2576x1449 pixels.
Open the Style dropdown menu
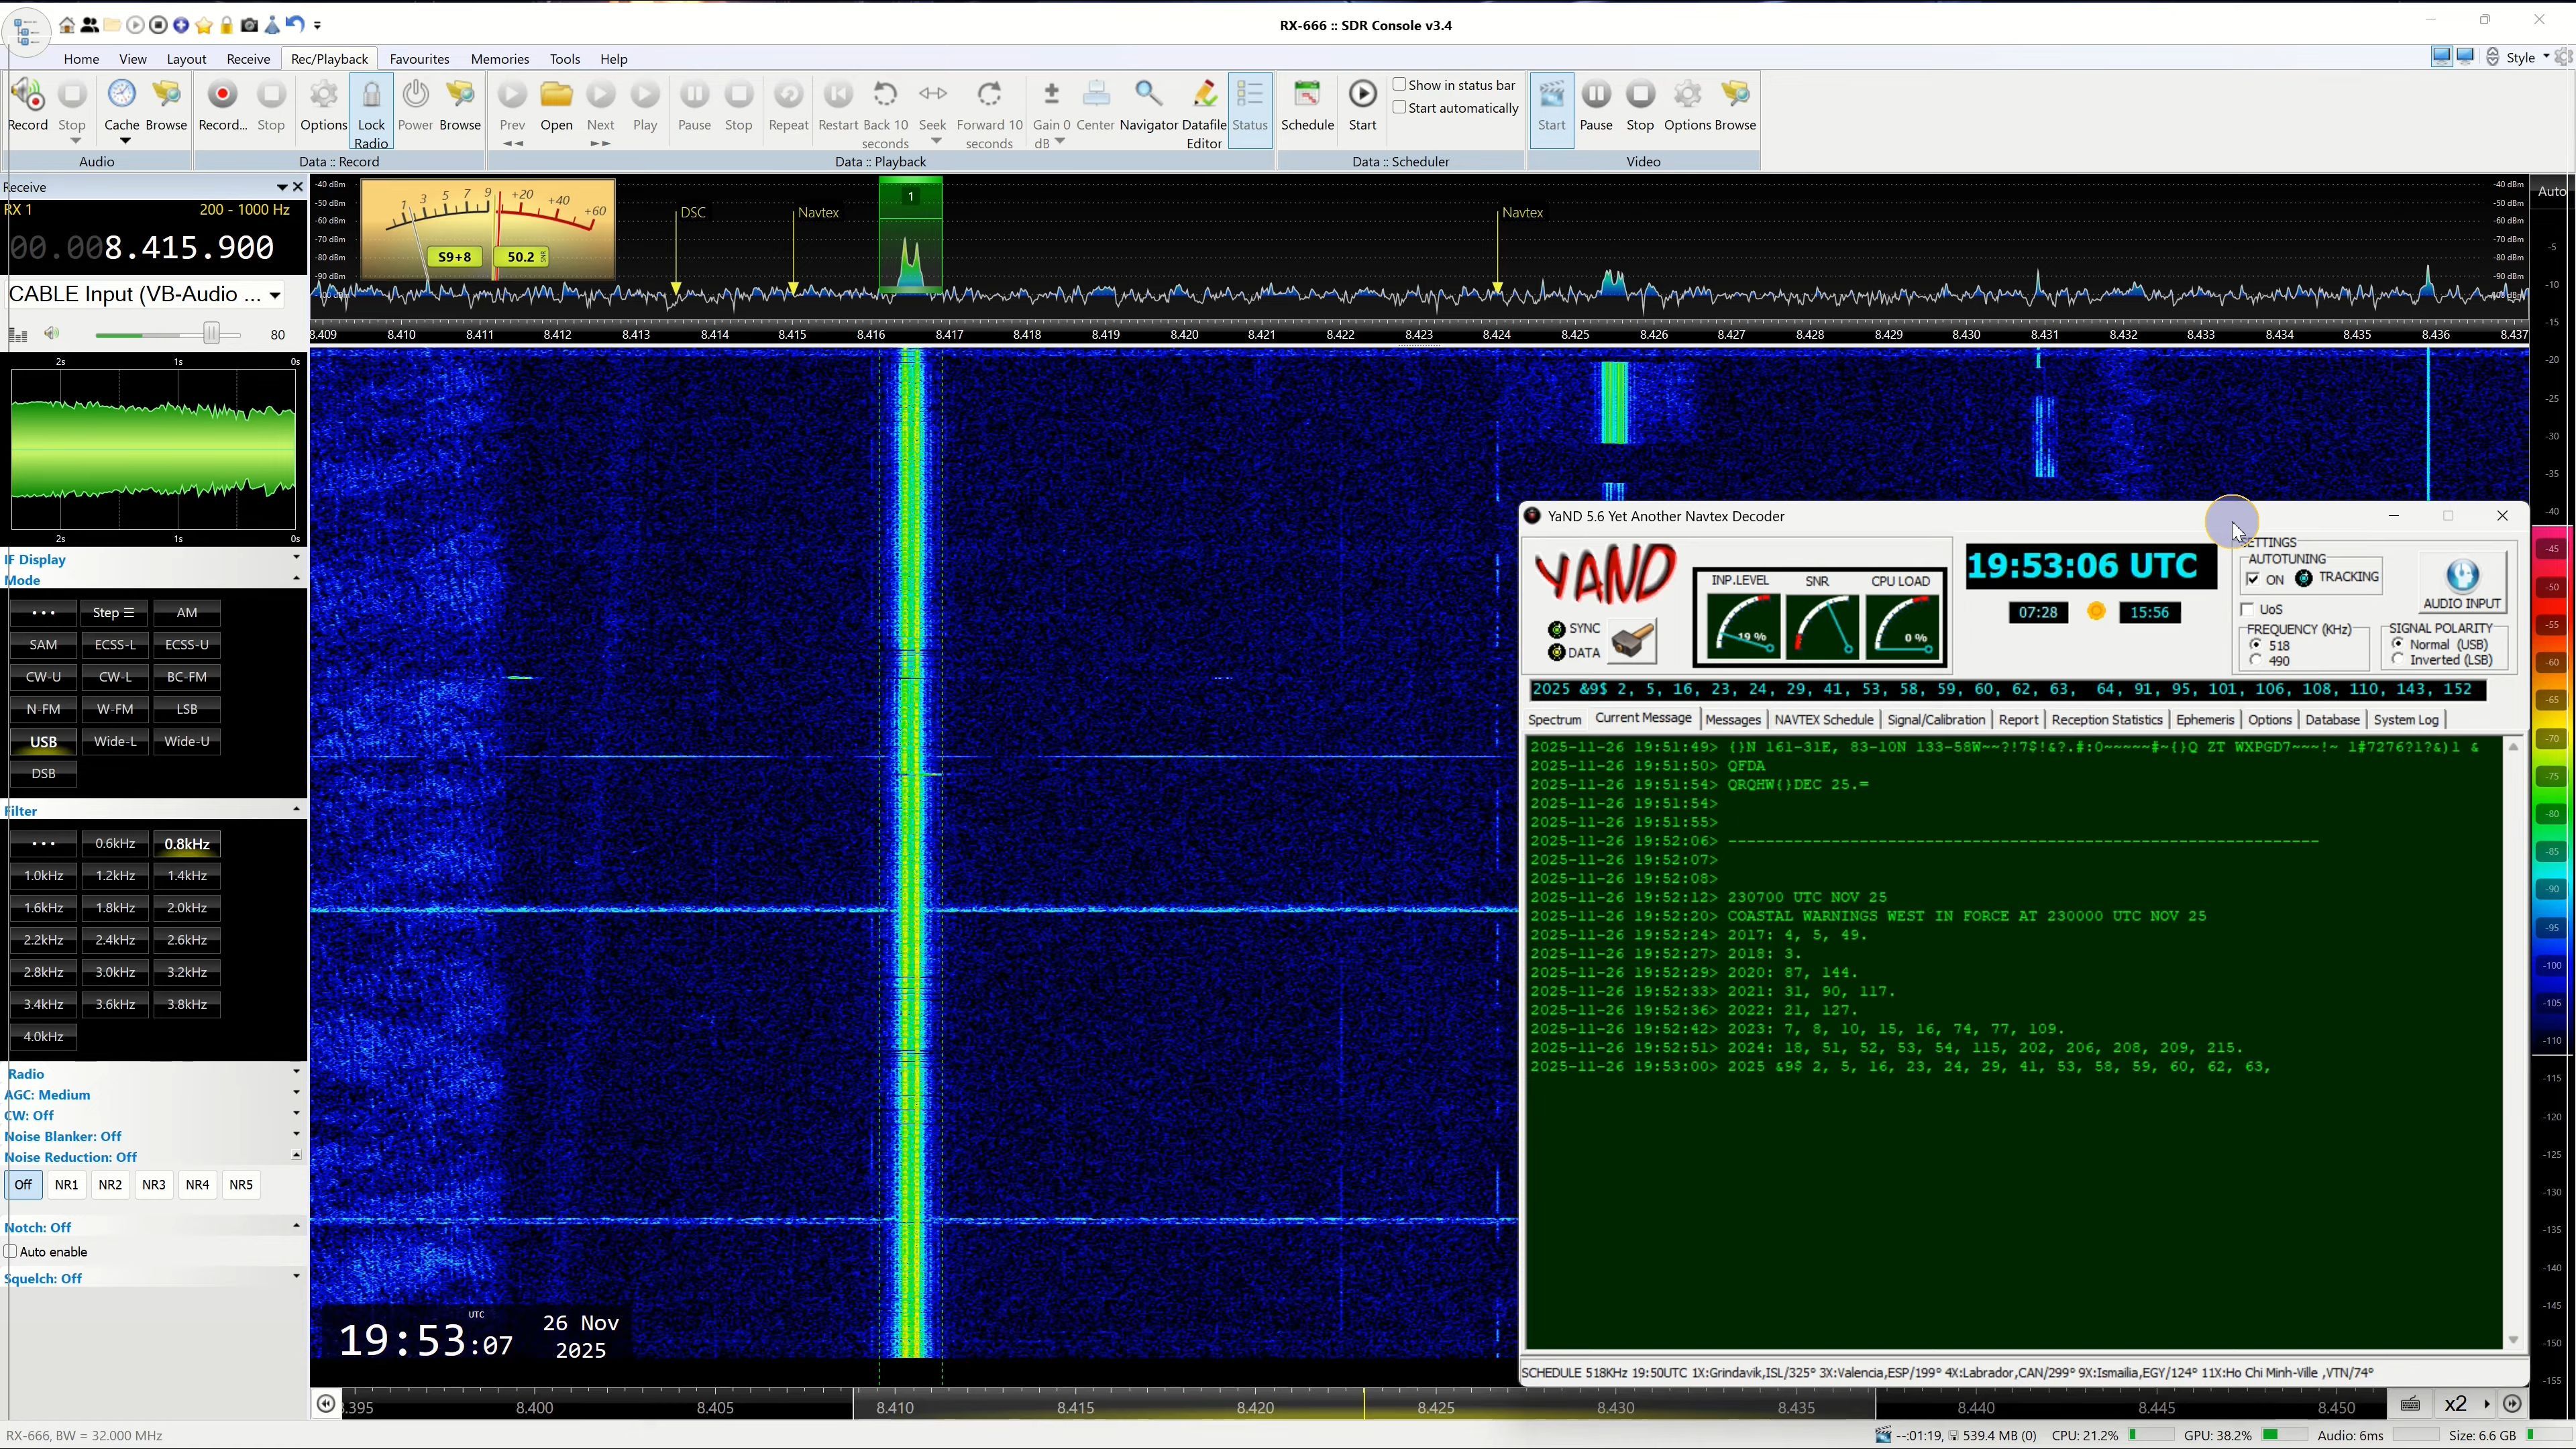click(2526, 58)
